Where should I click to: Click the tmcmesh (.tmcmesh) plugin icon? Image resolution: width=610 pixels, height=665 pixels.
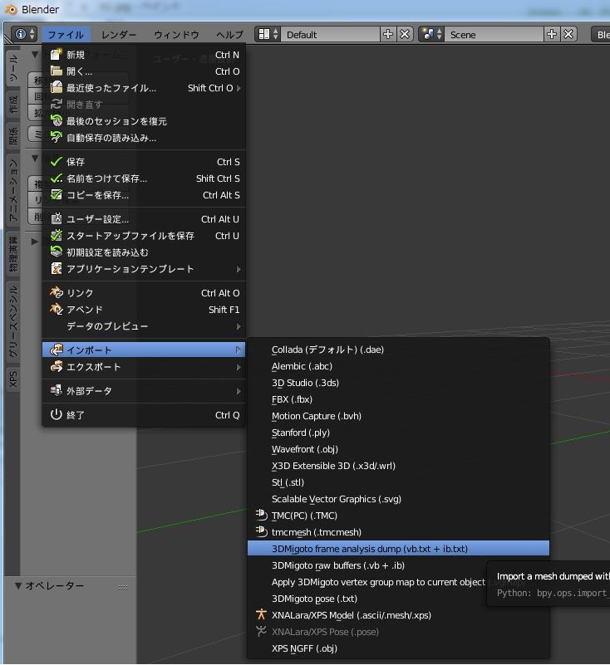[261, 531]
